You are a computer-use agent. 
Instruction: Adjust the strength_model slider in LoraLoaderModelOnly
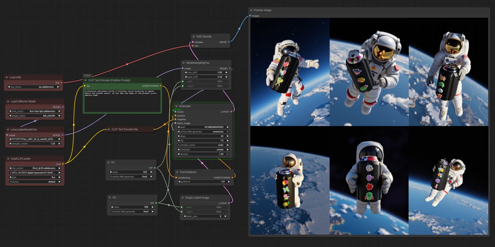click(34, 144)
